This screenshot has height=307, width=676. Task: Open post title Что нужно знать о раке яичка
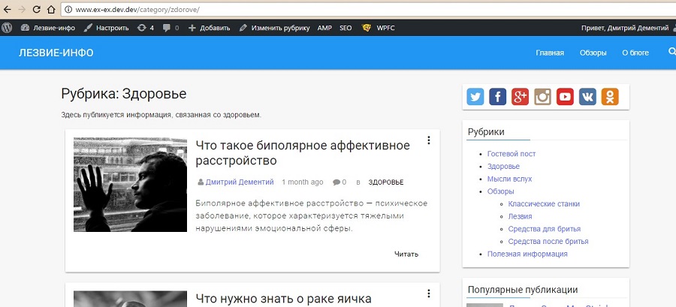pos(284,298)
